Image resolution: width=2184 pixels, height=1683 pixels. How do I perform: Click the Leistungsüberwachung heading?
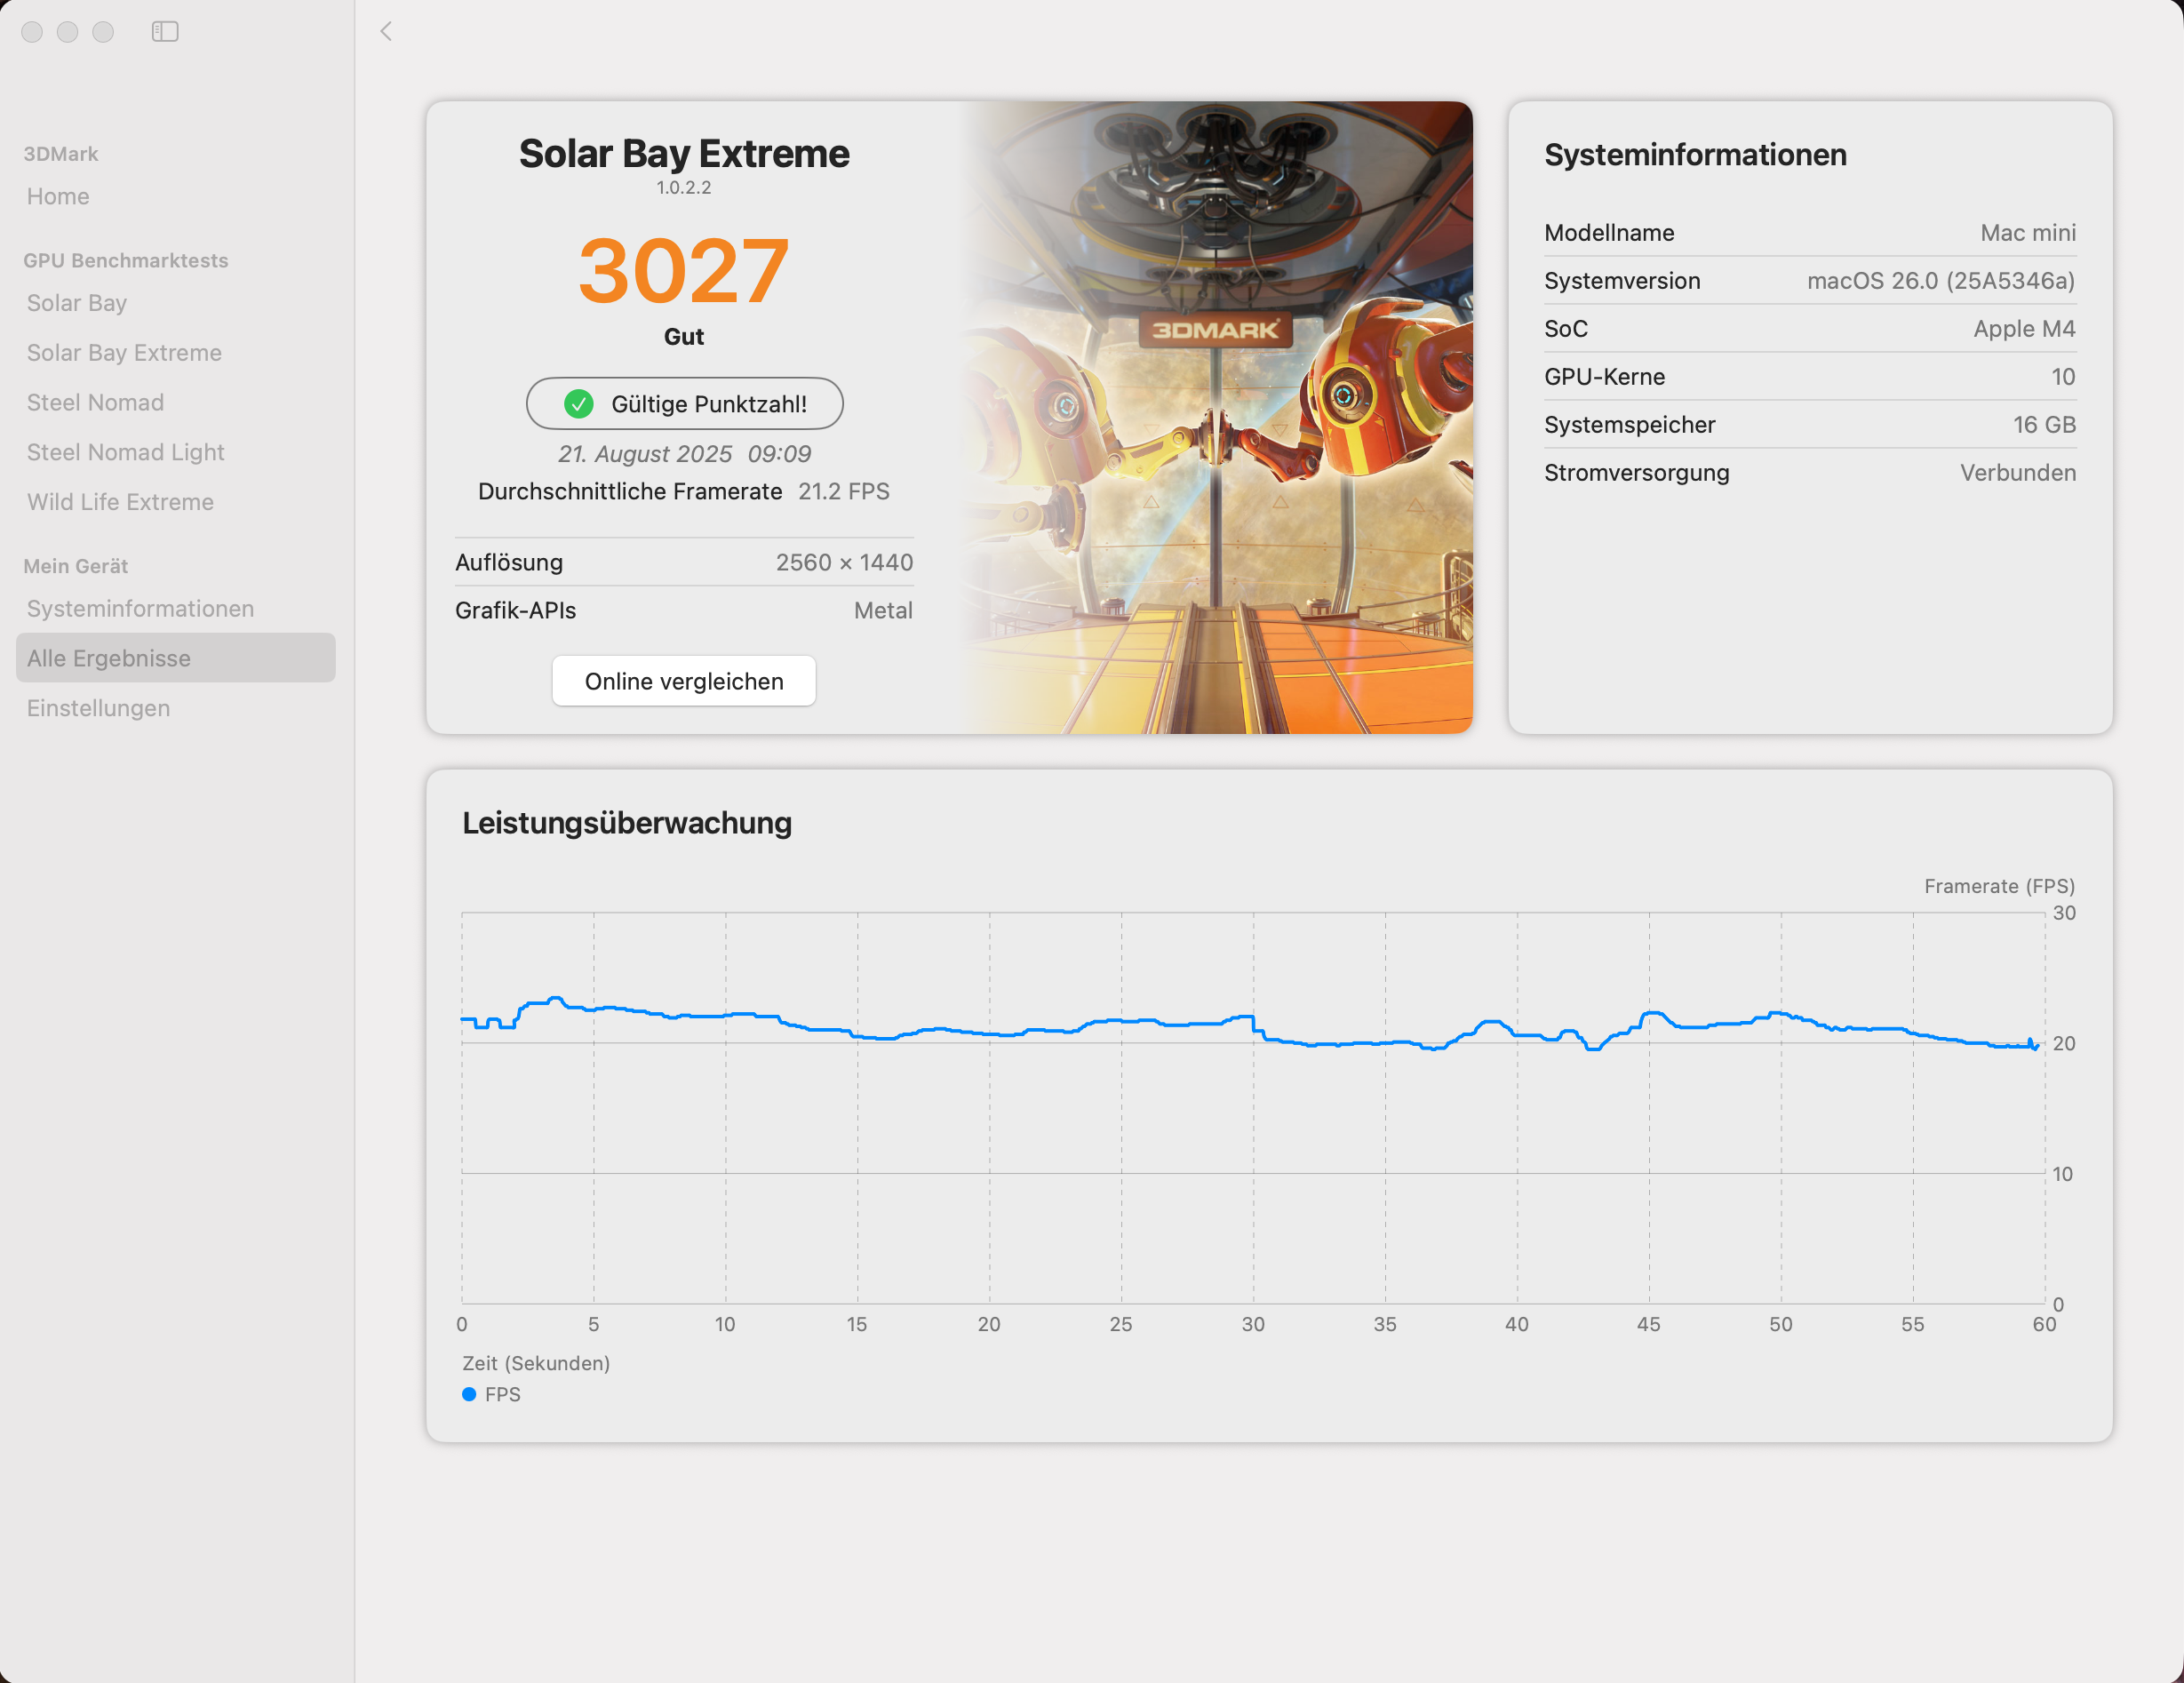(x=627, y=823)
